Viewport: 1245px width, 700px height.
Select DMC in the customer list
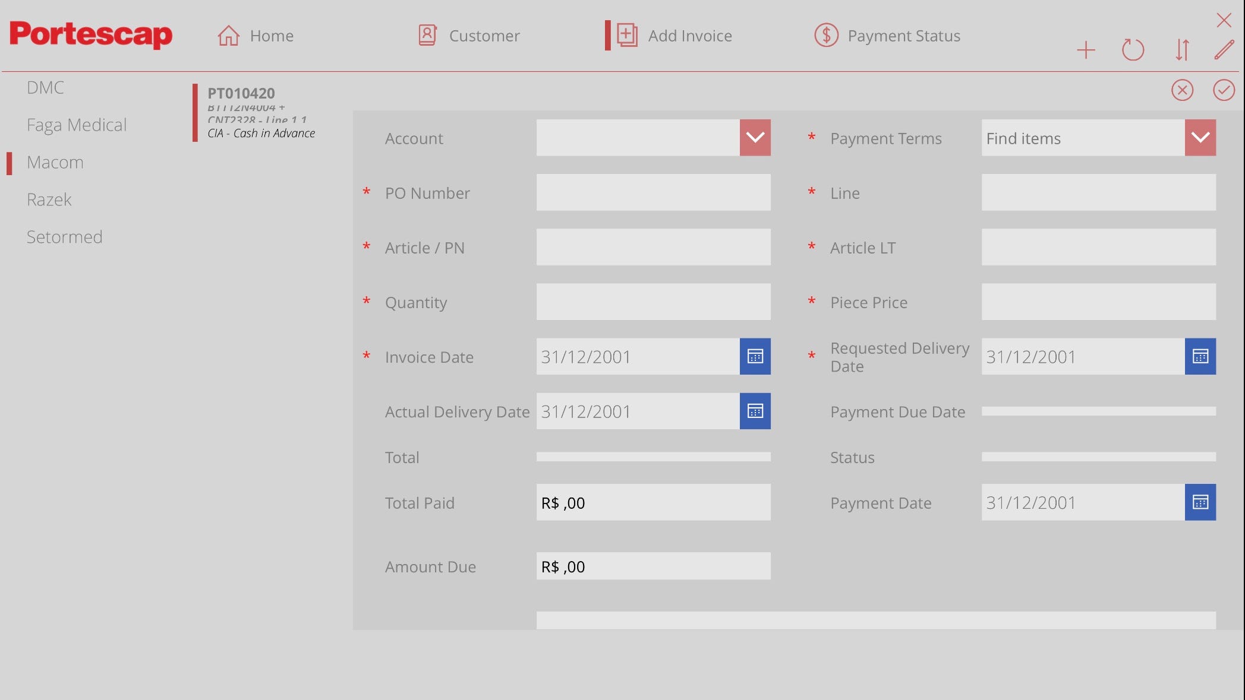click(45, 87)
